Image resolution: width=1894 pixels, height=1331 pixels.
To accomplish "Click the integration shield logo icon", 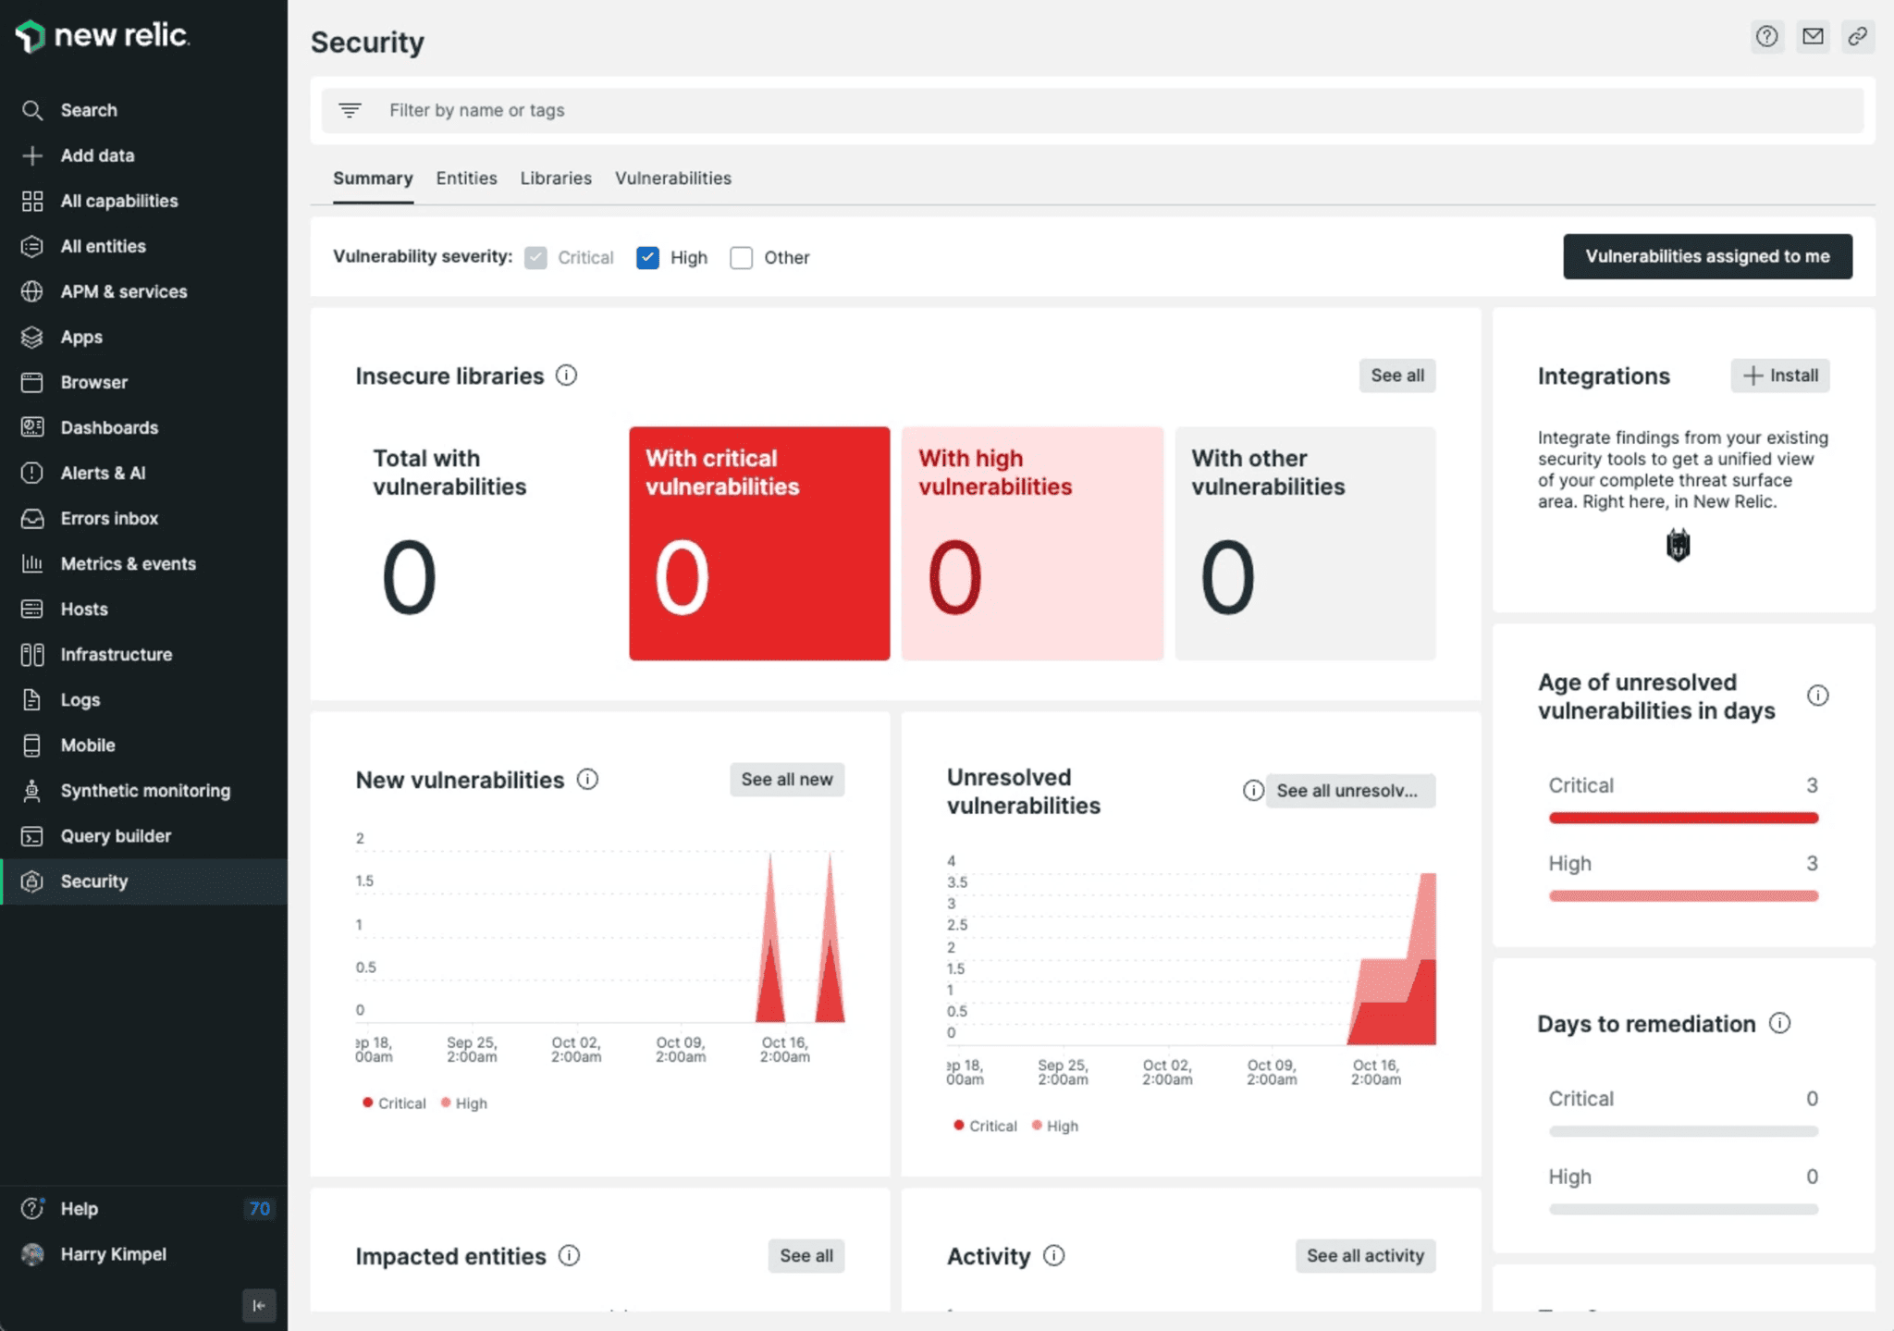I will pos(1678,545).
